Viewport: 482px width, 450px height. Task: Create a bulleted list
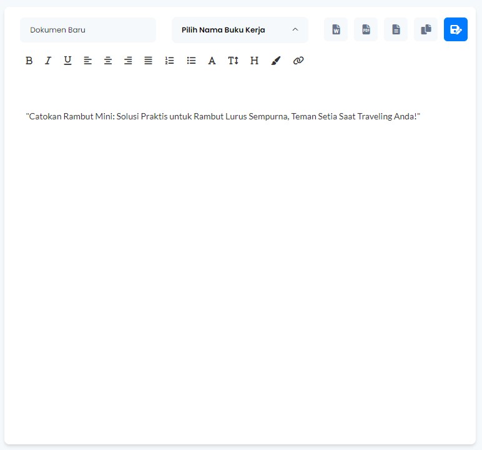click(x=191, y=61)
